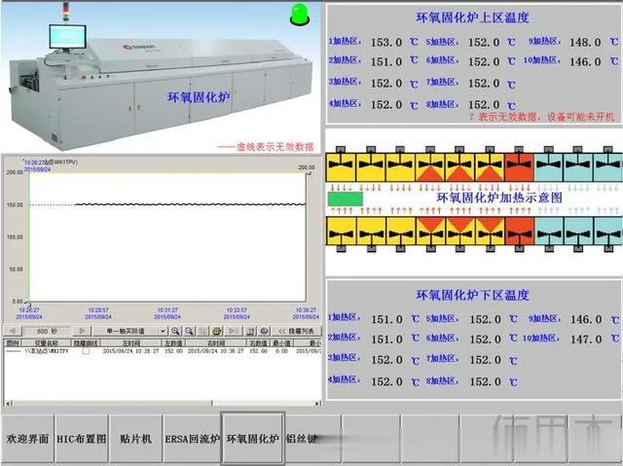
Task: Click the 150.00 Y-axis label on chart
Action: (x=16, y=205)
